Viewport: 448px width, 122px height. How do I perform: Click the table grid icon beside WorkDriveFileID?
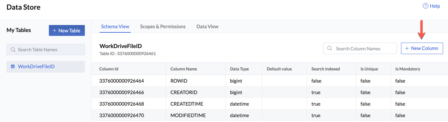[13, 67]
